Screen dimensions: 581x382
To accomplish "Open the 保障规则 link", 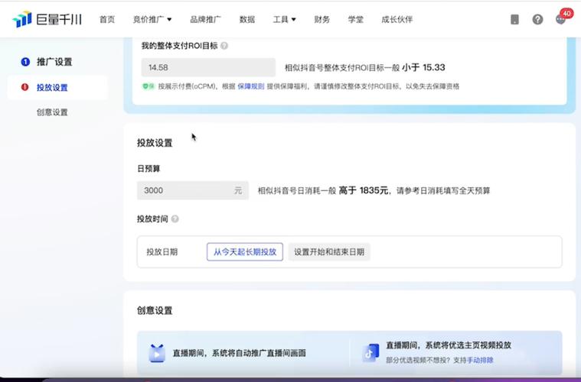I will tap(251, 86).
